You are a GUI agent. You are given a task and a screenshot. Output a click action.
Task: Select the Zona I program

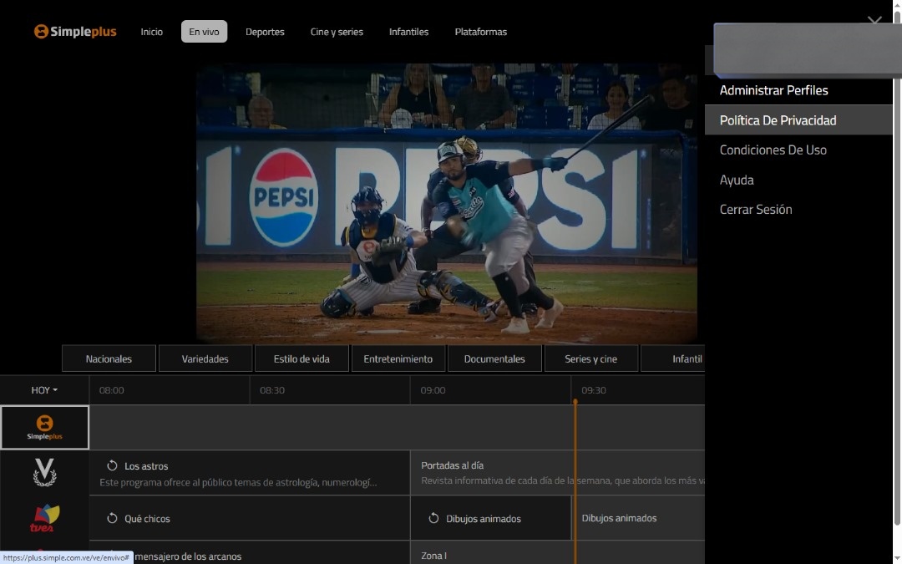pos(557,553)
